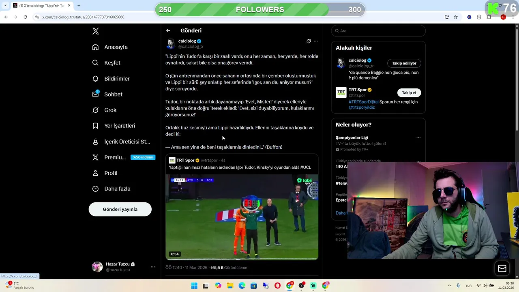519x292 pixels.
Task: Reload the page with the refresh icon
Action: click(x=25, y=17)
